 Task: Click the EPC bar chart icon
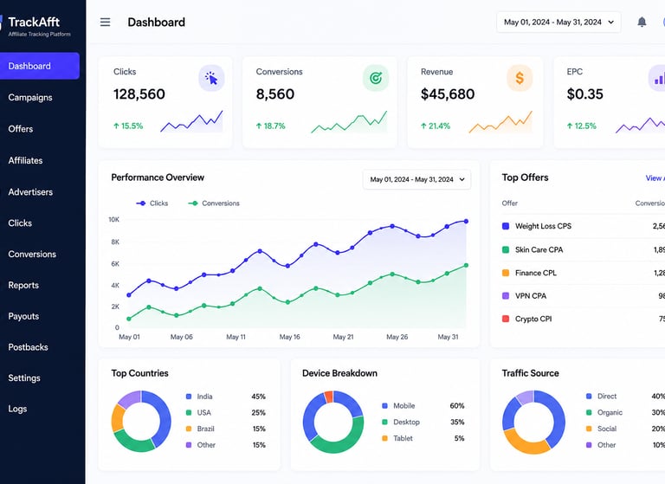tap(658, 78)
